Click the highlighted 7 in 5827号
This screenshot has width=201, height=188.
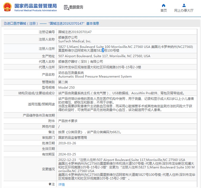[x=103, y=51]
